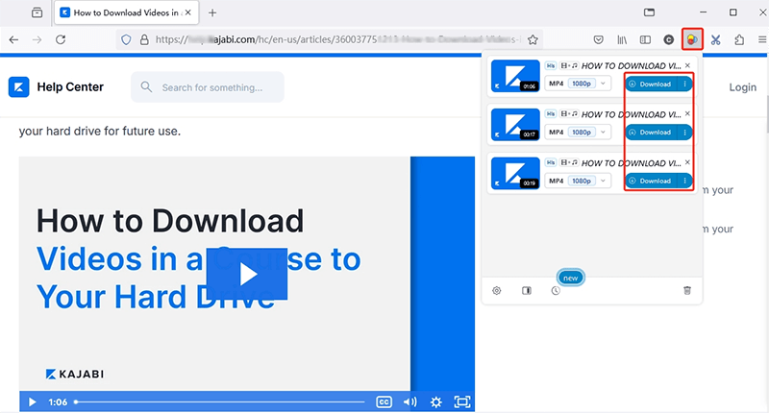Viewport: 769px width, 413px height.
Task: Close the How to Download Videos tab
Action: point(187,12)
